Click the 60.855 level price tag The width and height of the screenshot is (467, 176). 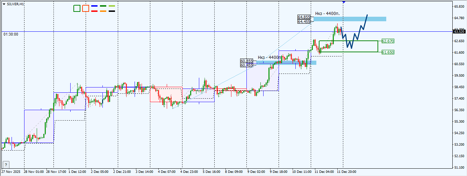pyautogui.click(x=247, y=61)
